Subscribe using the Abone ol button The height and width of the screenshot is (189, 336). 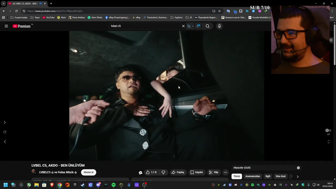(88, 172)
